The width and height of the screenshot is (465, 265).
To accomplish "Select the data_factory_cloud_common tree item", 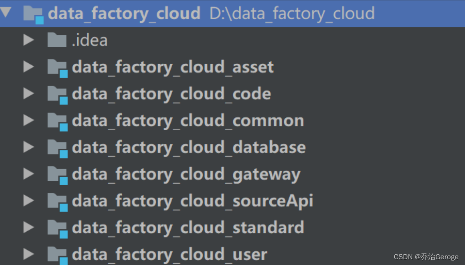I will pos(187,120).
